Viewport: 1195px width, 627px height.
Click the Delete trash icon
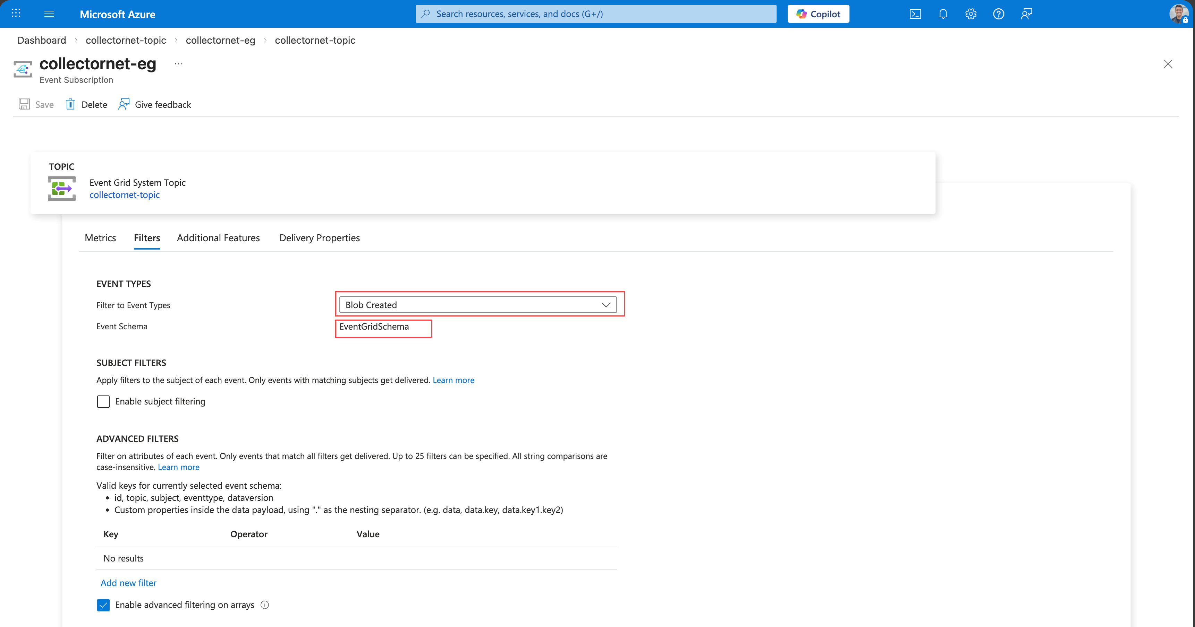(x=70, y=104)
